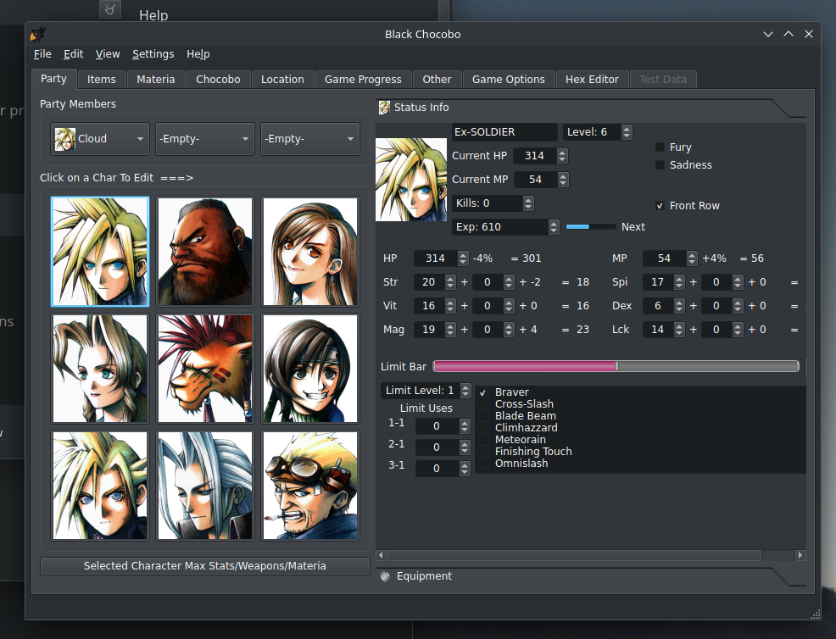Click the Status Info header icon
Screen dimensions: 836x639
[x=384, y=108]
